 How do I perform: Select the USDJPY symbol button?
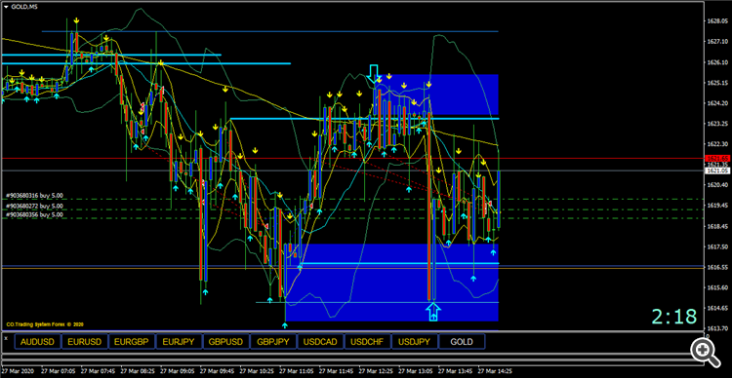(x=415, y=342)
